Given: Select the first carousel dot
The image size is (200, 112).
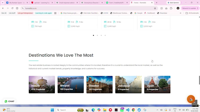Looking at the screenshot, I should point(94,35).
